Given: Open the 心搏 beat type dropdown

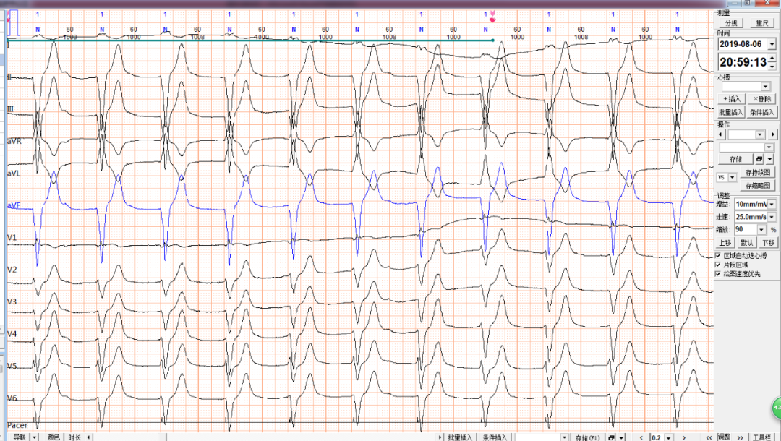Looking at the screenshot, I should [x=765, y=87].
